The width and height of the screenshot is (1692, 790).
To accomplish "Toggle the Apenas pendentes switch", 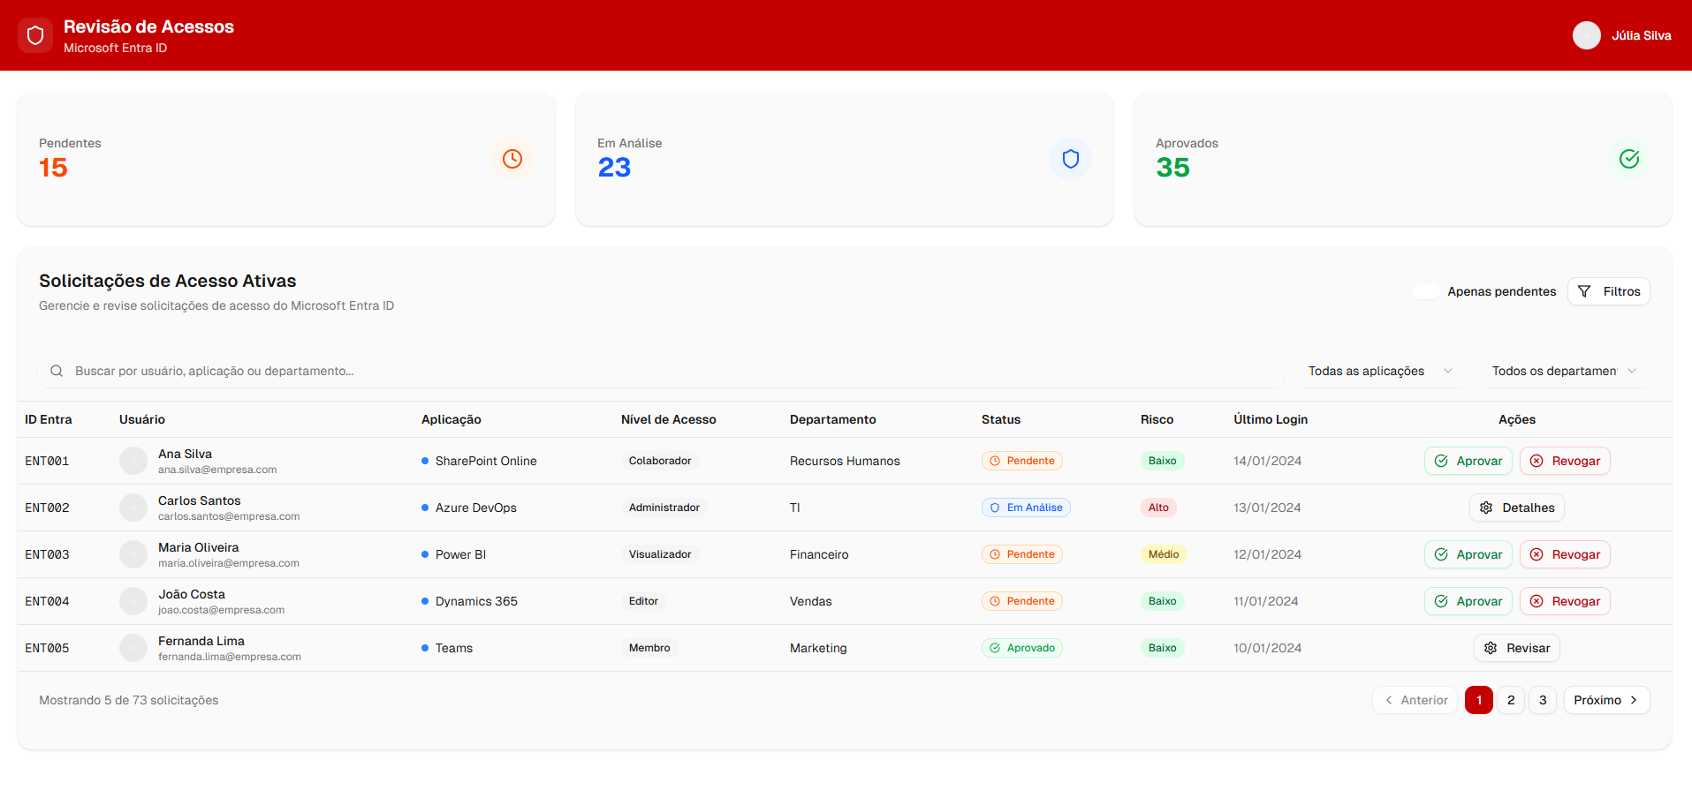I will tap(1425, 291).
